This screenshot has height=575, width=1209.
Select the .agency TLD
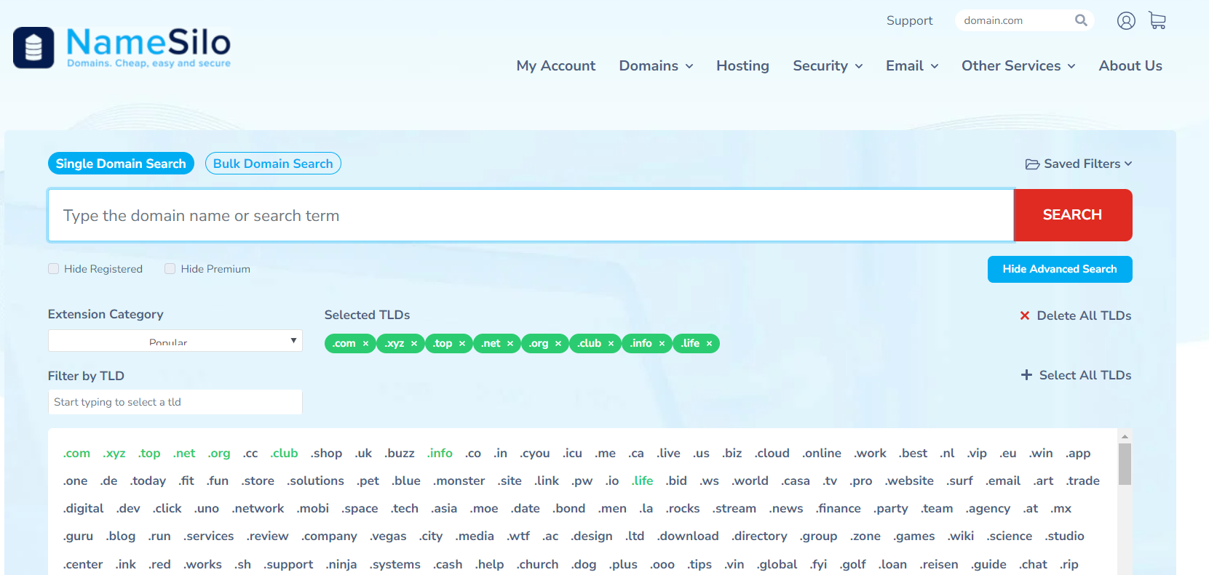988,508
